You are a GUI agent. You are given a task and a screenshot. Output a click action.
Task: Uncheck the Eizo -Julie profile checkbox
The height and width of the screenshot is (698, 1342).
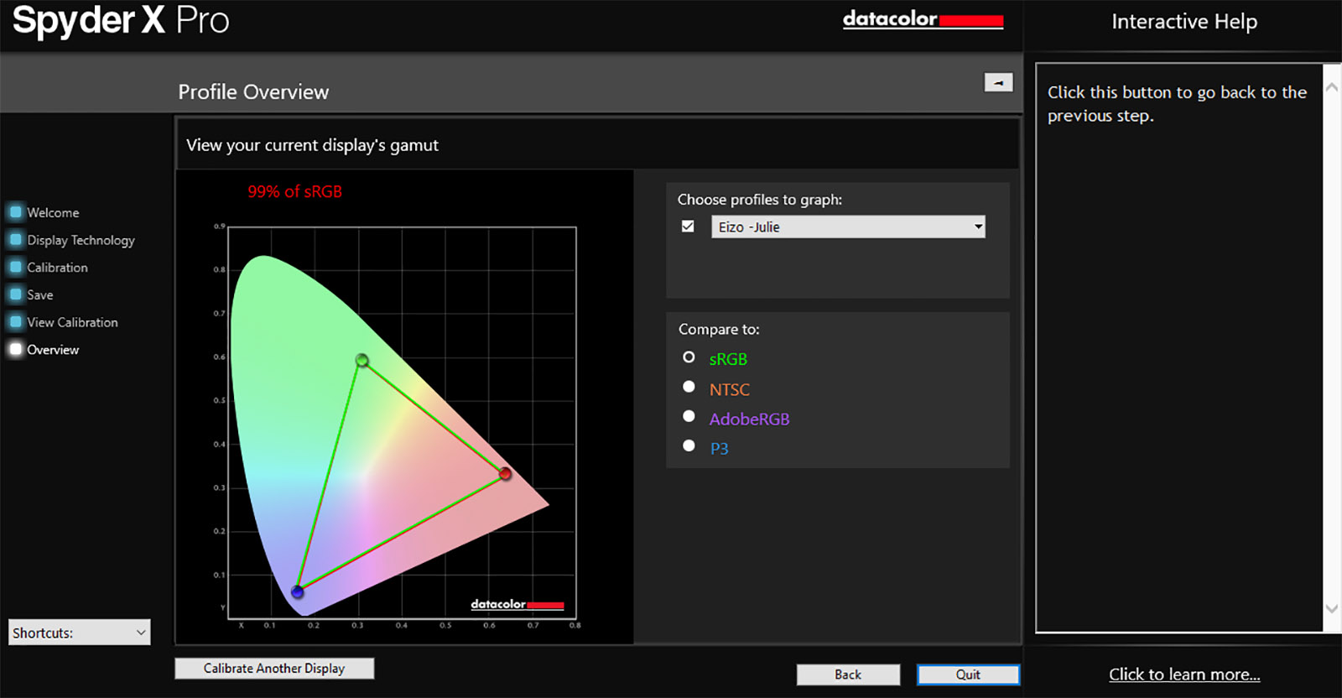(x=688, y=227)
